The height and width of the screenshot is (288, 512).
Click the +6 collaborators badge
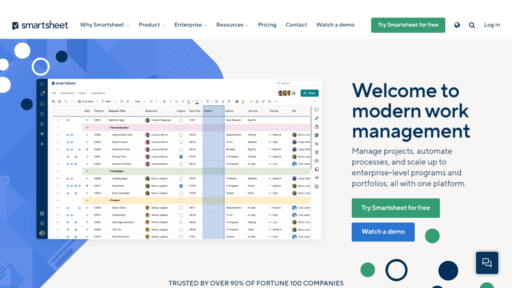[x=294, y=93]
